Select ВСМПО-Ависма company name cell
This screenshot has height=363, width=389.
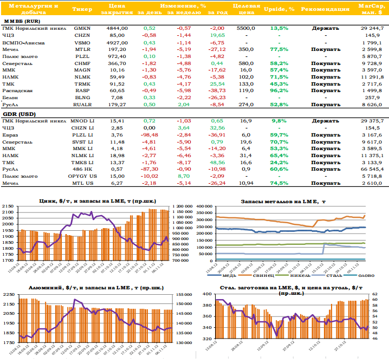pyautogui.click(x=24, y=43)
